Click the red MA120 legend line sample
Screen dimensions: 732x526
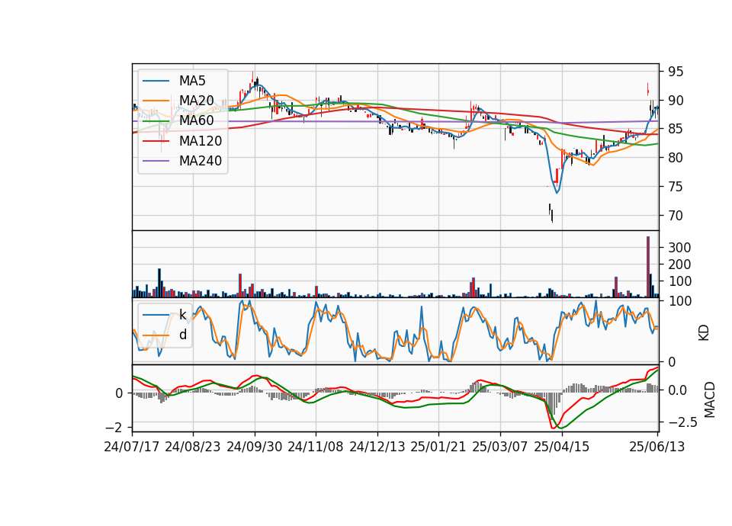point(156,141)
